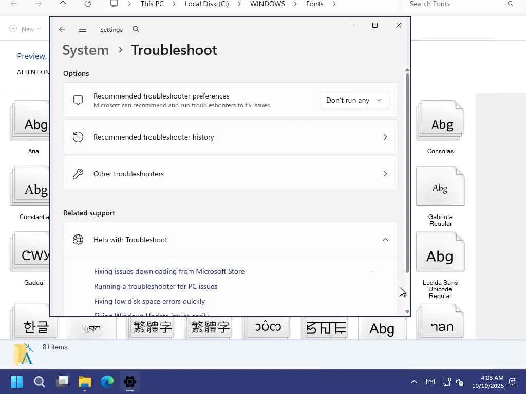
Task: Click the monitor icon in address bar
Action: [114, 4]
